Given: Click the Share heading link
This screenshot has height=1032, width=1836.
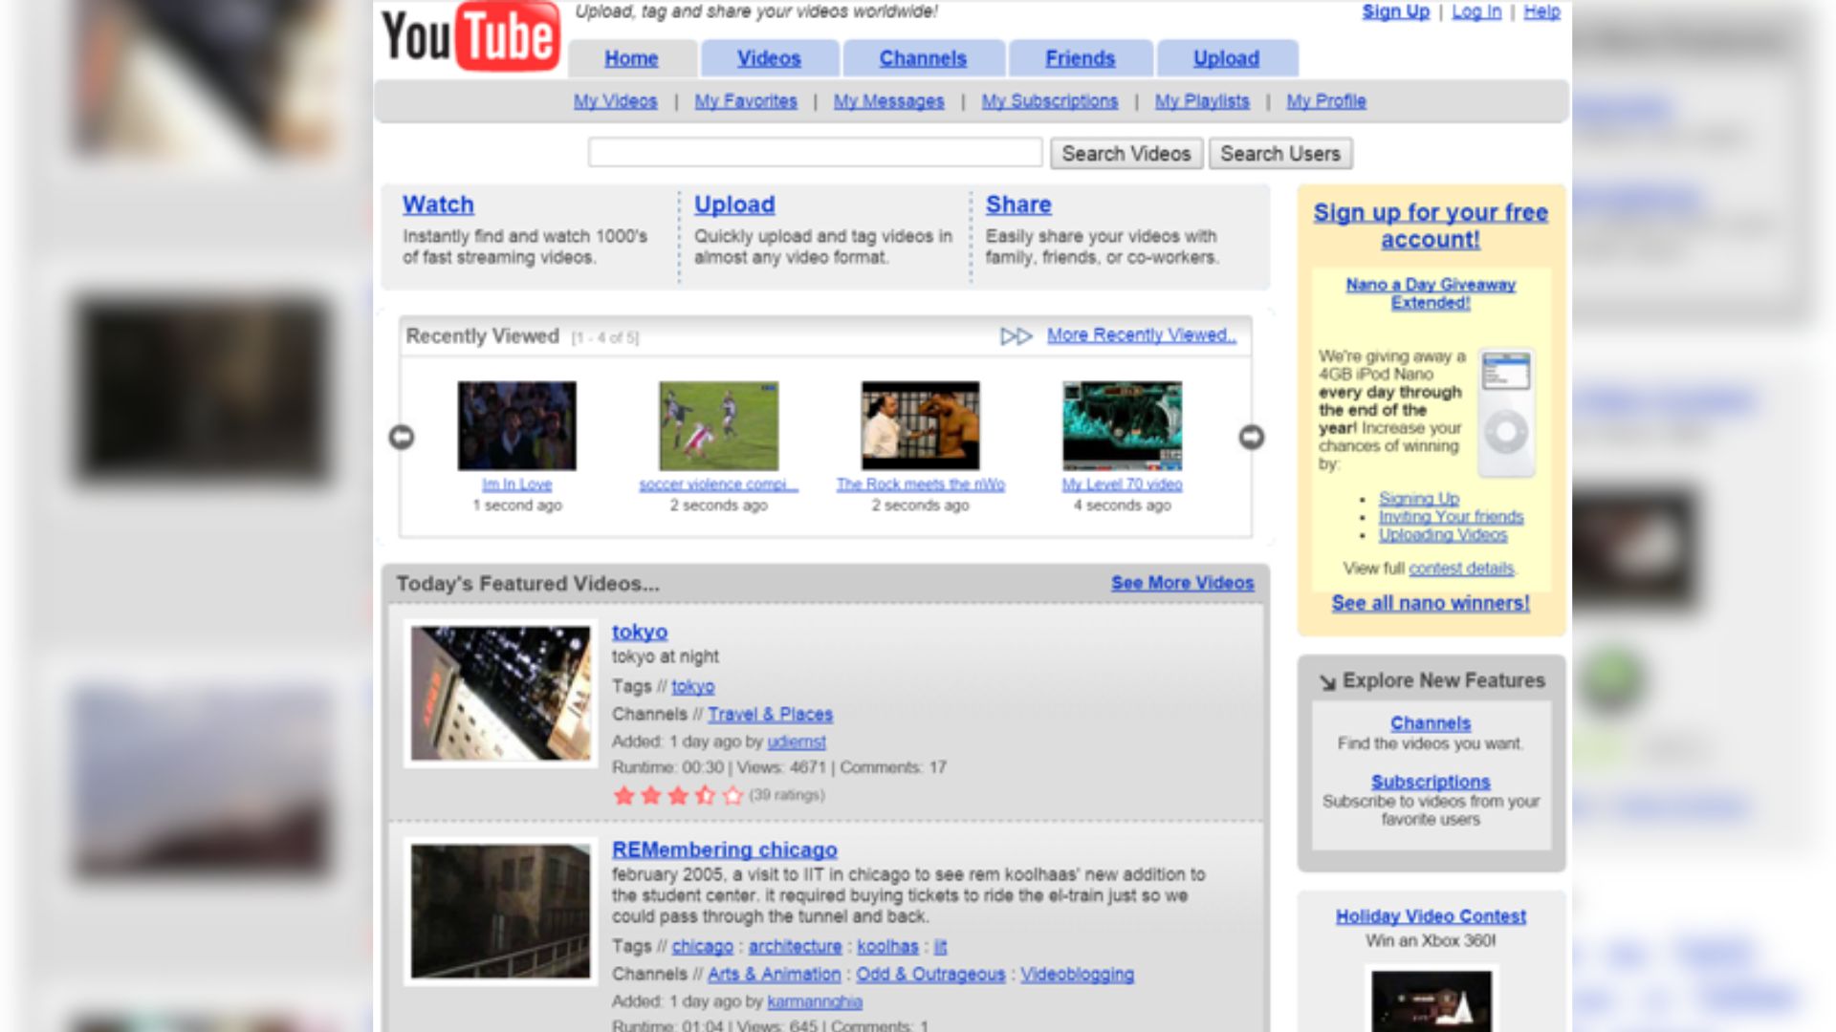Looking at the screenshot, I should click(1018, 204).
